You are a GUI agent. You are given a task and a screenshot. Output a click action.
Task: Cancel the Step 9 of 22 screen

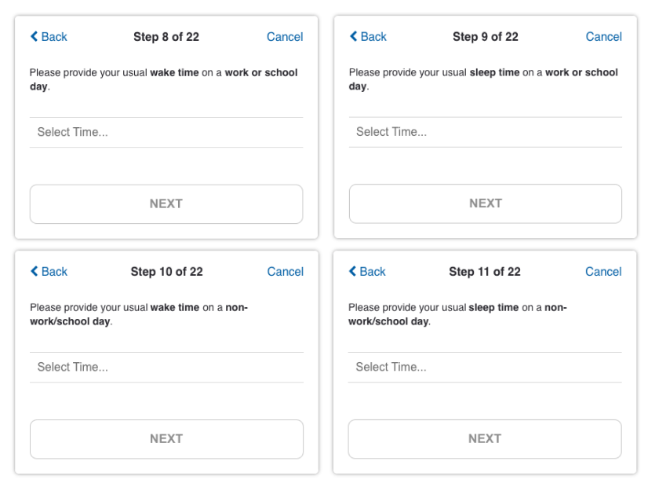tap(603, 37)
